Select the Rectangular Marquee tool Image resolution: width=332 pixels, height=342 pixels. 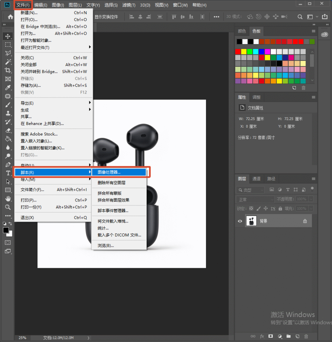pyautogui.click(x=8, y=45)
